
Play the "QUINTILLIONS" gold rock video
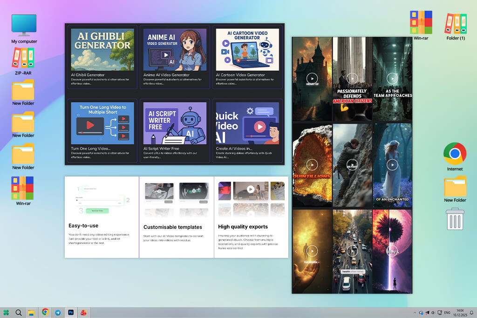coord(312,165)
